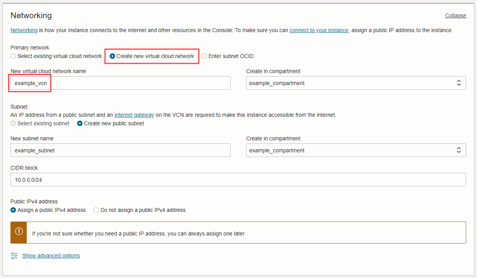The width and height of the screenshot is (477, 278).
Task: Pick Select existing subnet radio
Action: click(x=14, y=123)
